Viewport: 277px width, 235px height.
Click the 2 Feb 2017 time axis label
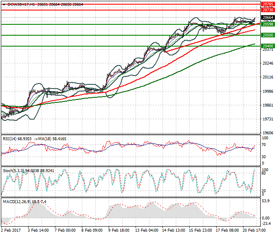[11, 230]
